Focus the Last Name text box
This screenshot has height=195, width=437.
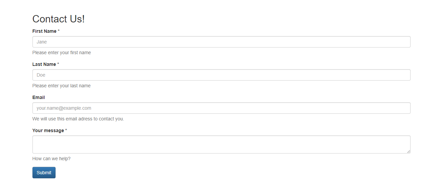click(x=221, y=75)
